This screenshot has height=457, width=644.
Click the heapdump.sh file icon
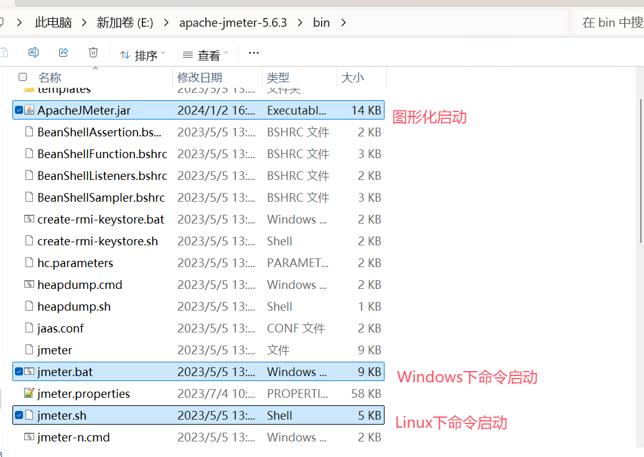(29, 306)
